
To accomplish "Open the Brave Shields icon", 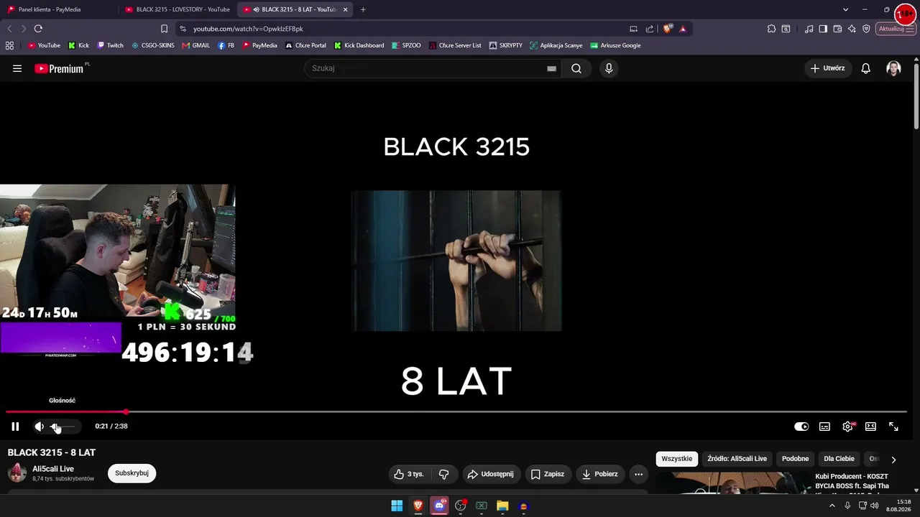I will pyautogui.click(x=668, y=29).
